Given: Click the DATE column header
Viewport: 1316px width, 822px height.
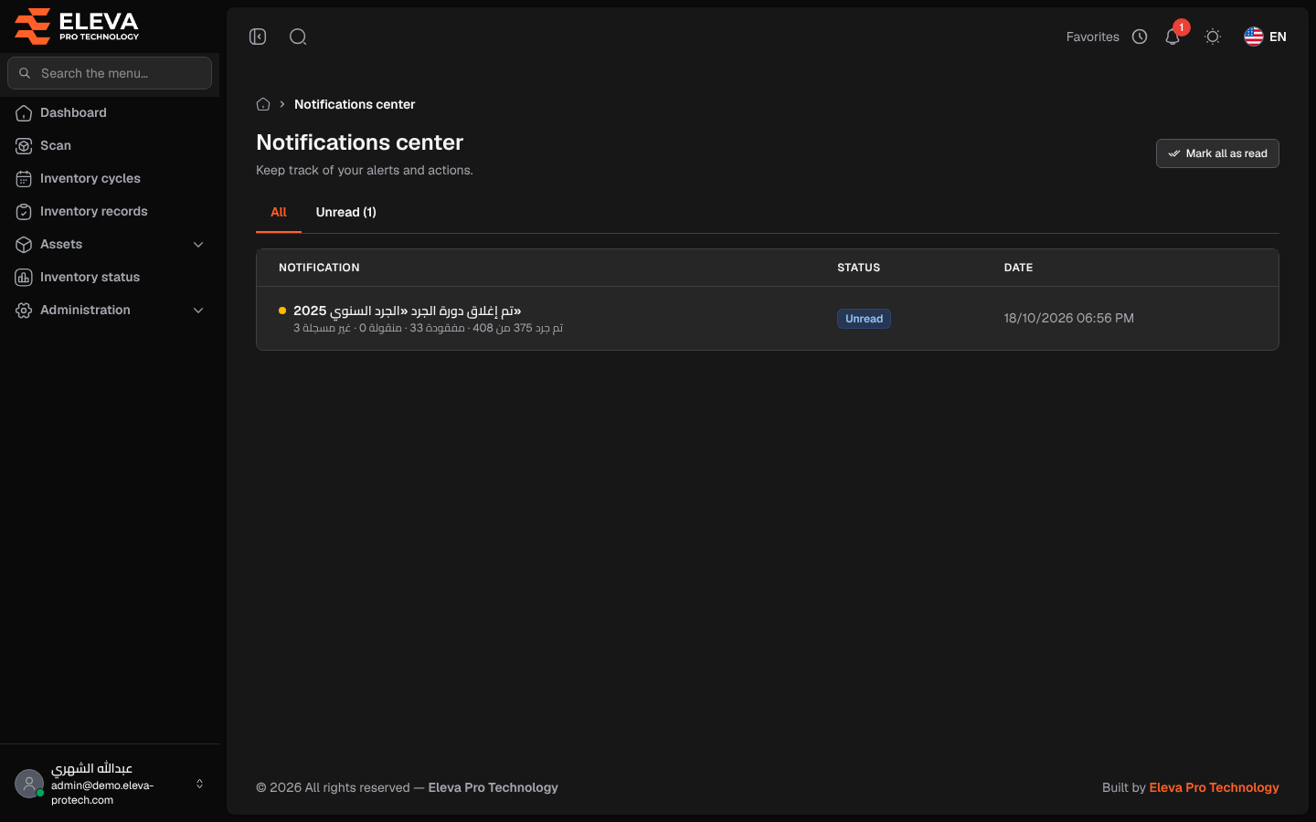Looking at the screenshot, I should 1018,268.
